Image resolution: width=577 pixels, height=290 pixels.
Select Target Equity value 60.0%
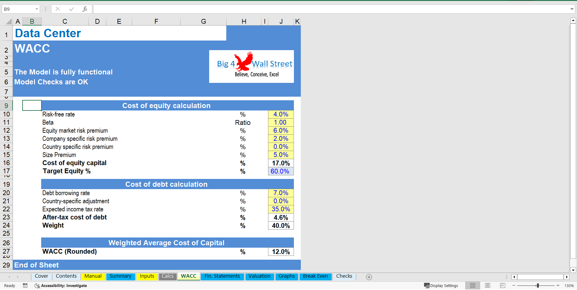coord(281,171)
